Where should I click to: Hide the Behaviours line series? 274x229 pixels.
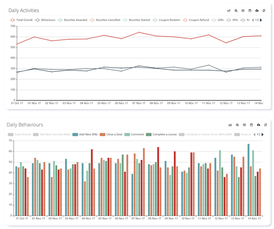[46, 20]
